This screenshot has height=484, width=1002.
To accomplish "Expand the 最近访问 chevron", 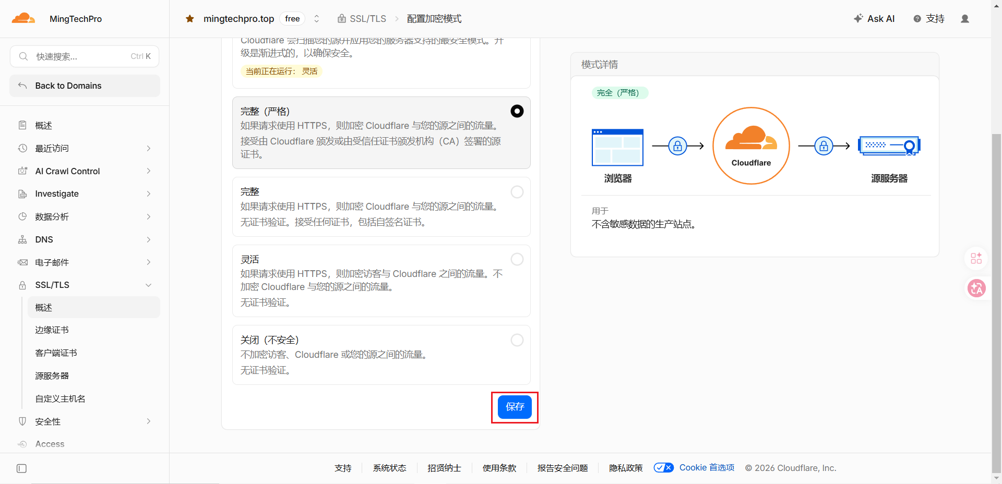I will pyautogui.click(x=149, y=148).
